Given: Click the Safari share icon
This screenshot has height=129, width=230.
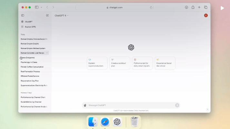Looking at the screenshot, I should pos(193,7).
